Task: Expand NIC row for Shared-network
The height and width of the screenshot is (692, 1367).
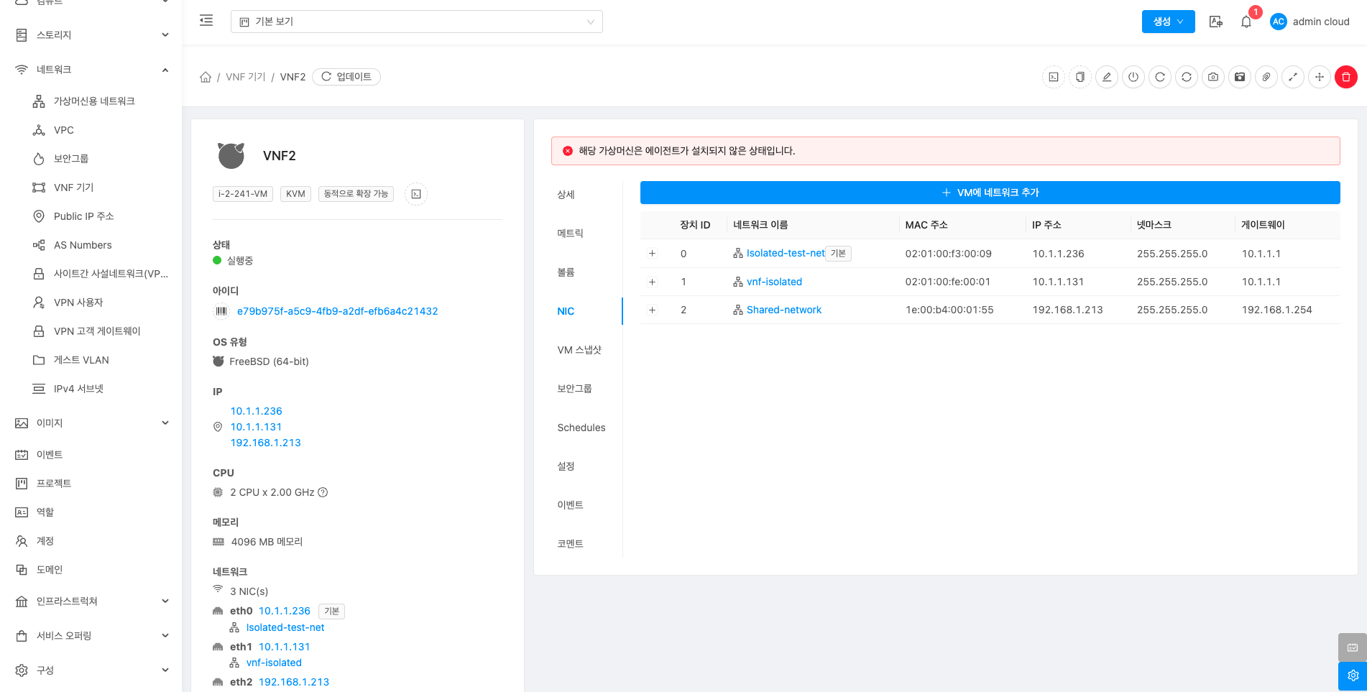Action: tap(653, 310)
